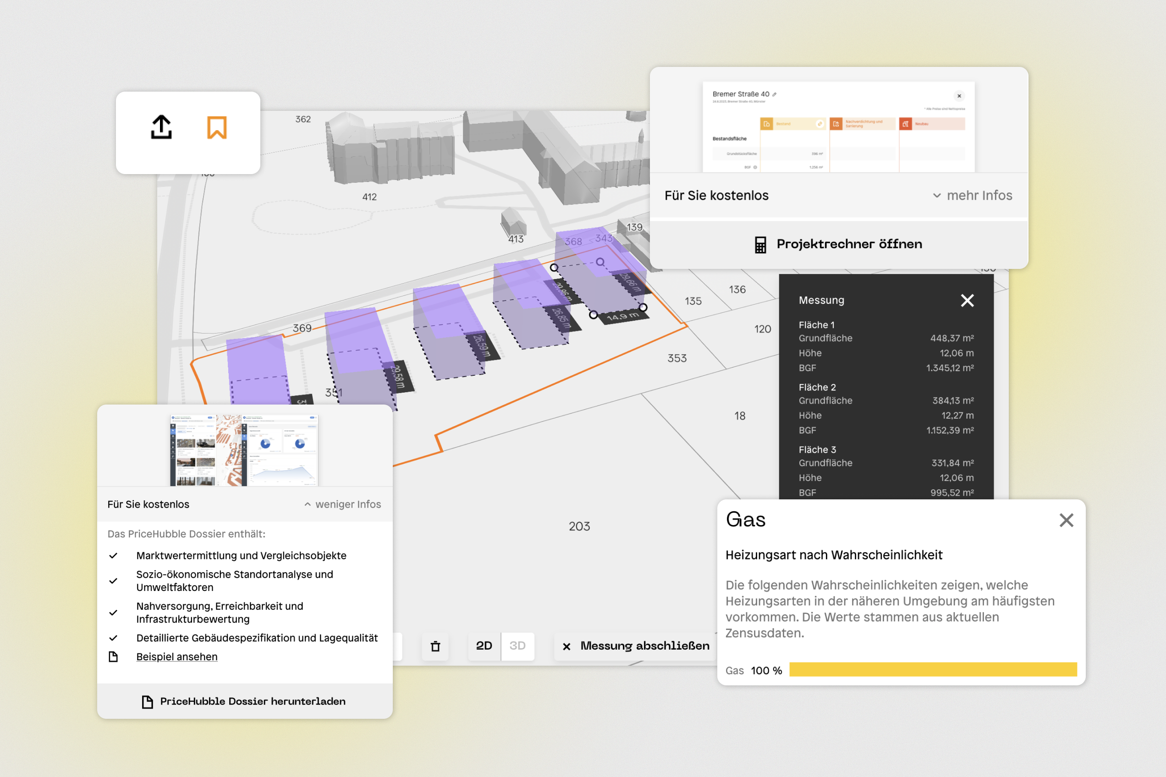
Task: Click the share/upload icon
Action: [161, 127]
